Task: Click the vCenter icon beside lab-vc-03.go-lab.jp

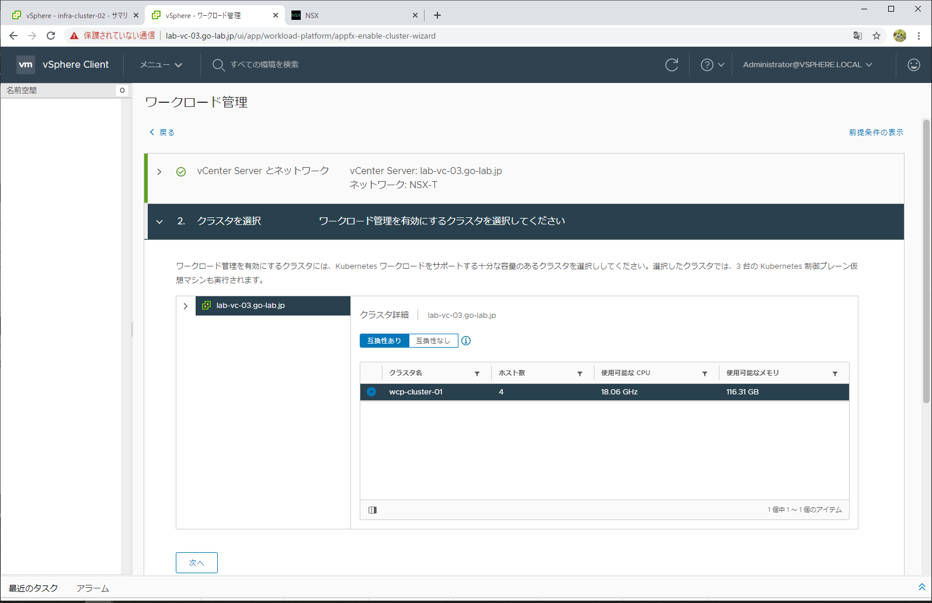Action: pos(206,306)
